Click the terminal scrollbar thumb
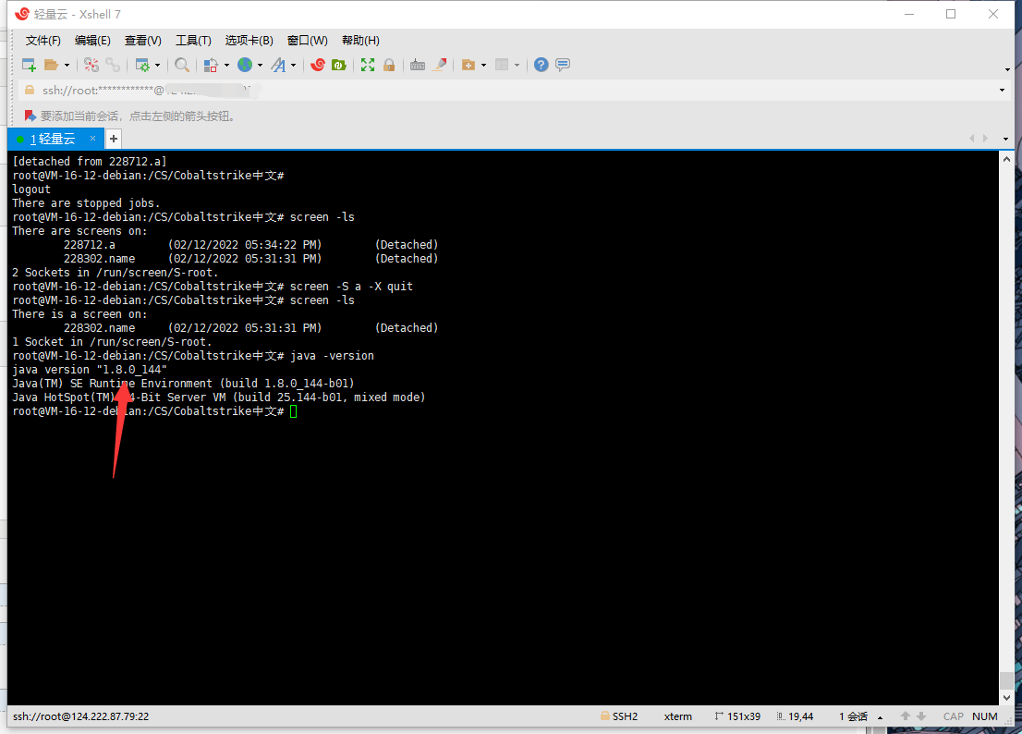Viewport: 1022px width, 734px height. 1006,680
